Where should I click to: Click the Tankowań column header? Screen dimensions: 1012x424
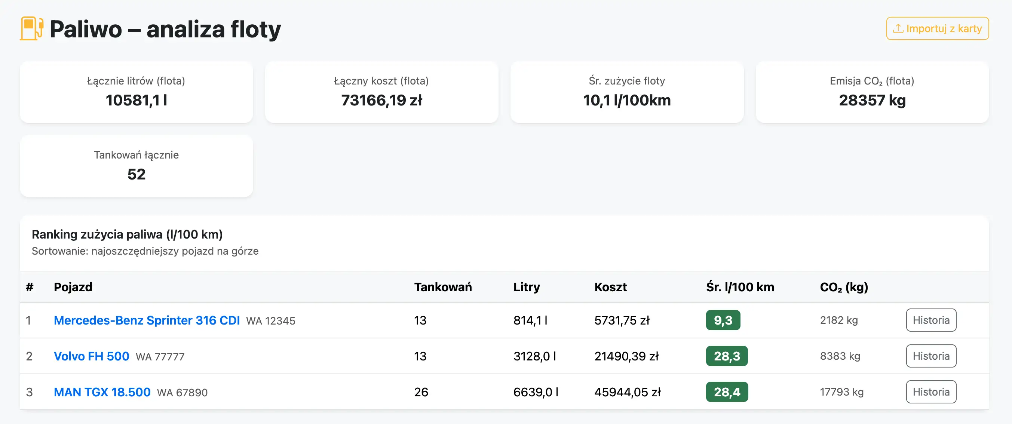pos(443,287)
